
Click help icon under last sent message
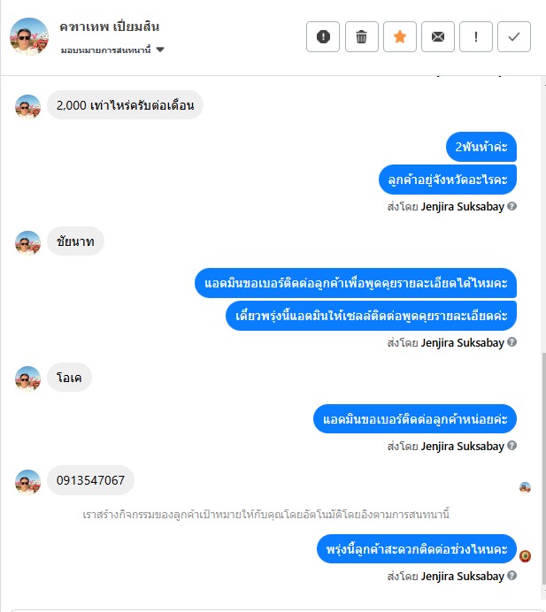[511, 576]
